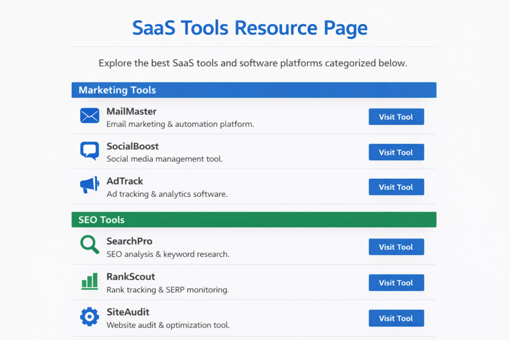The image size is (510, 340).
Task: Click the SiteAudit gear icon
Action: tap(90, 317)
